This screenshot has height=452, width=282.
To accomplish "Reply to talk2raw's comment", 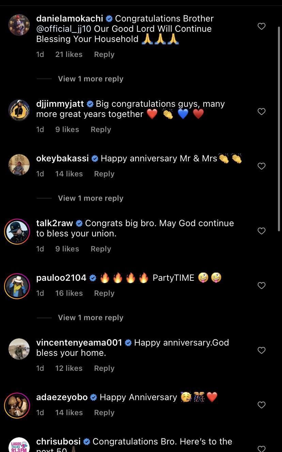I will [101, 249].
